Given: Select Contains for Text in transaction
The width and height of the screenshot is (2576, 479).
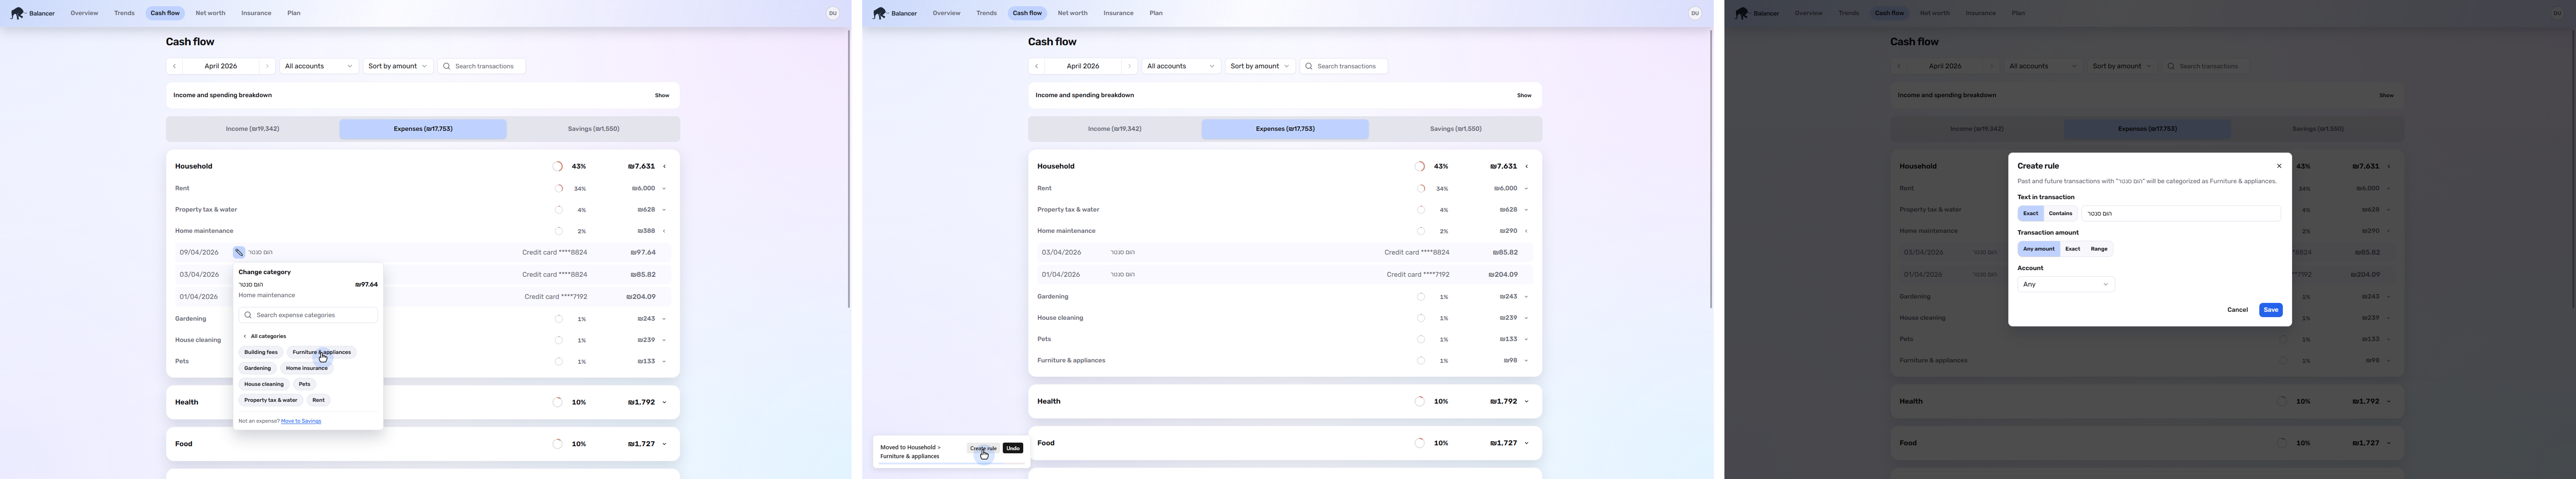Looking at the screenshot, I should (x=2060, y=213).
